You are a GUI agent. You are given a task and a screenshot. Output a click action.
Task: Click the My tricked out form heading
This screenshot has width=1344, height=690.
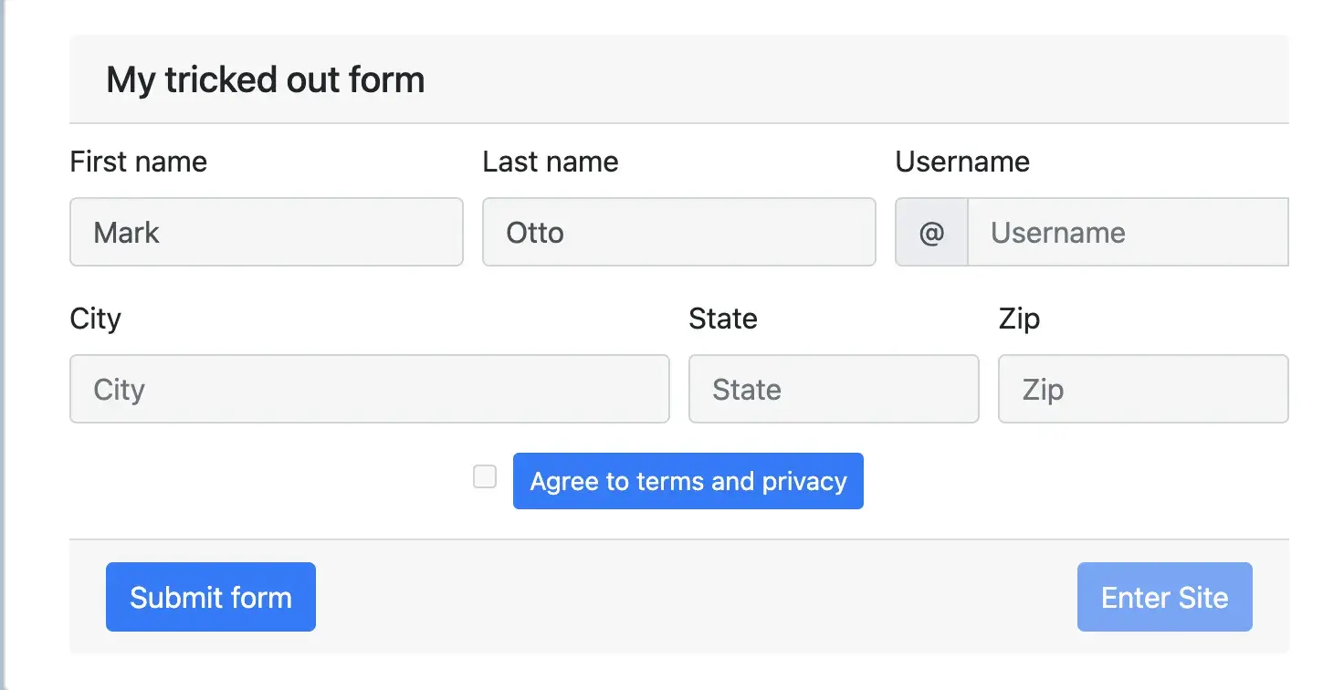(266, 80)
